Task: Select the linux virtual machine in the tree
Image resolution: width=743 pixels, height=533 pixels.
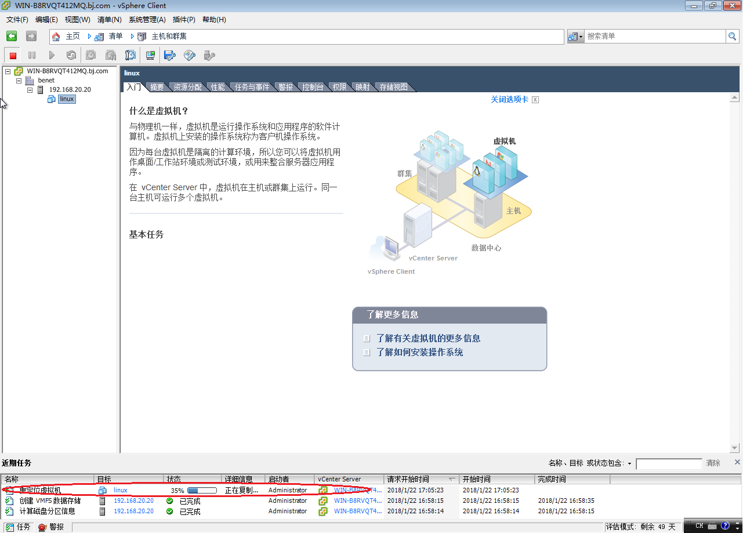Action: [x=67, y=99]
